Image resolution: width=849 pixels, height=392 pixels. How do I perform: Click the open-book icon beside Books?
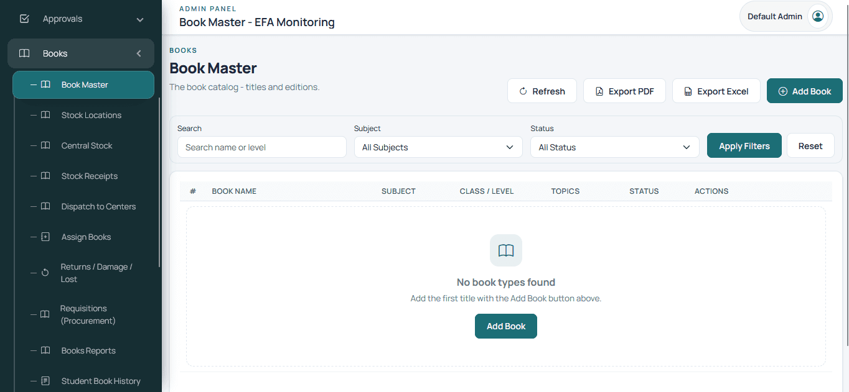pos(24,53)
